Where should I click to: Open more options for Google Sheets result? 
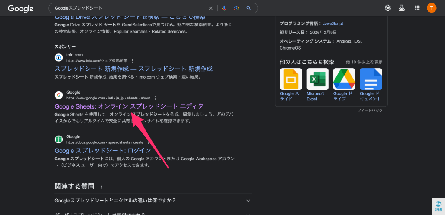click(x=155, y=98)
